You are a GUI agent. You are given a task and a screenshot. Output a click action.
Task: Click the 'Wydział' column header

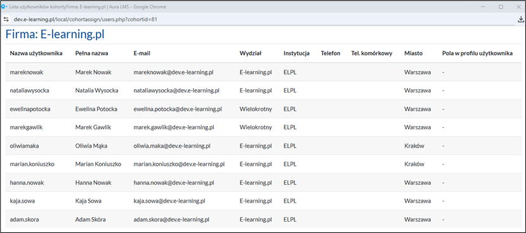click(x=251, y=53)
